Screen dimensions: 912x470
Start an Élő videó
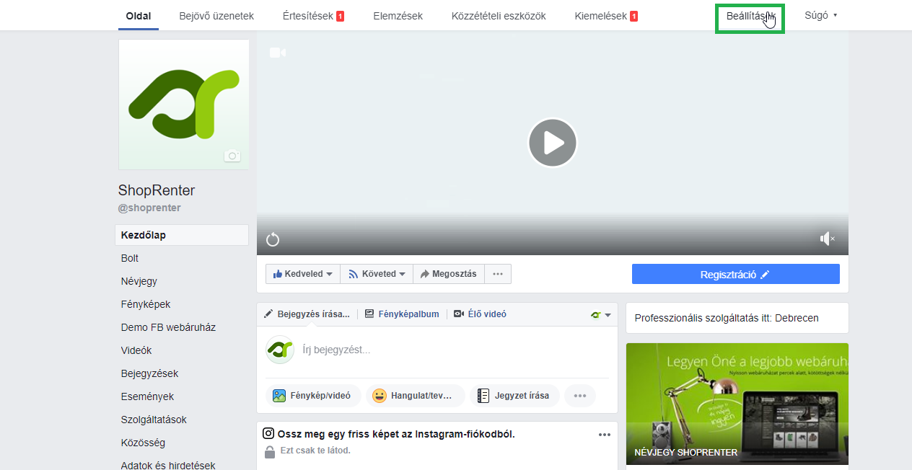[x=480, y=314]
